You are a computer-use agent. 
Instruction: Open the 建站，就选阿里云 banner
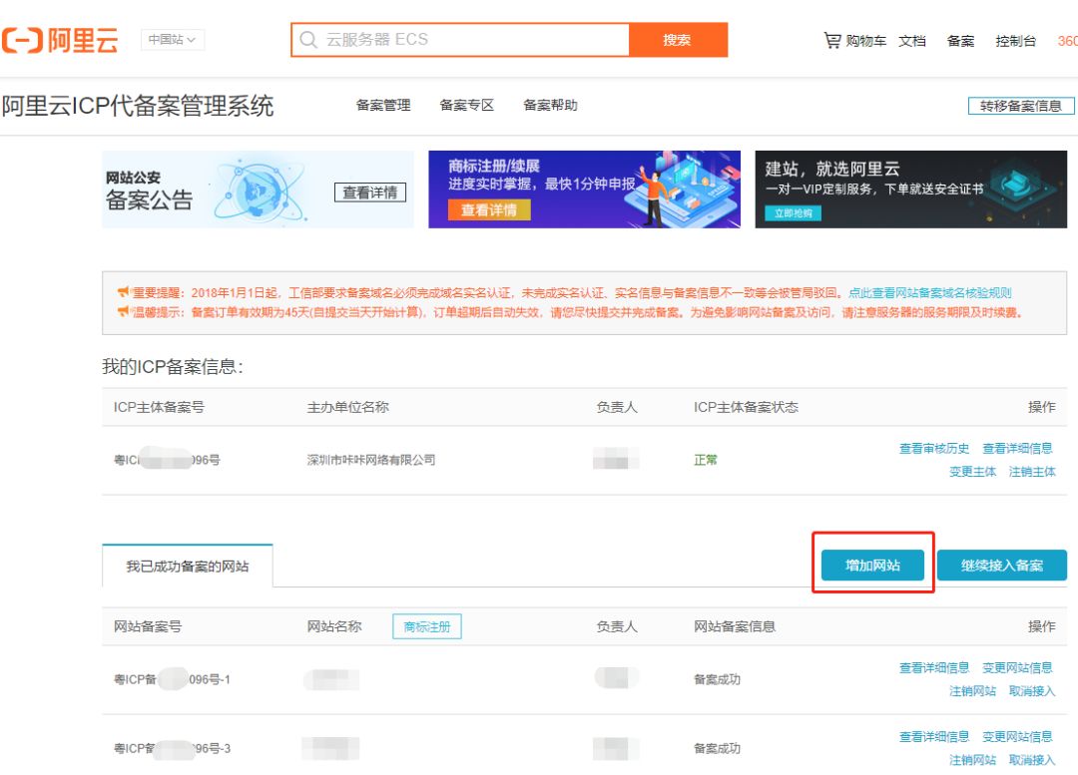[x=911, y=189]
